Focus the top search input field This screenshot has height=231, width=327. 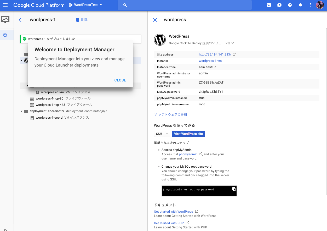pyautogui.click(x=185, y=5)
